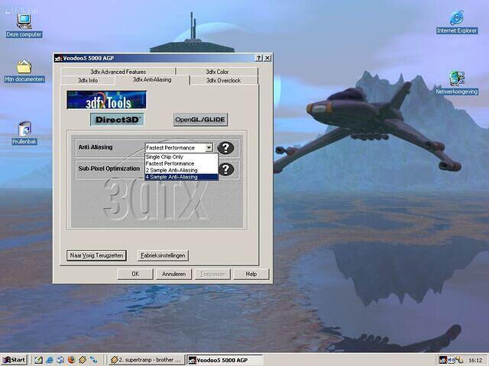
Task: Launch Firefox from the quick launch bar
Action: [x=71, y=360]
